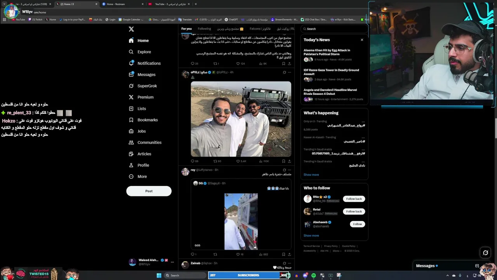The height and width of the screenshot is (280, 497).
Task: Repost the oPiiLz selfie post
Action: (217, 161)
